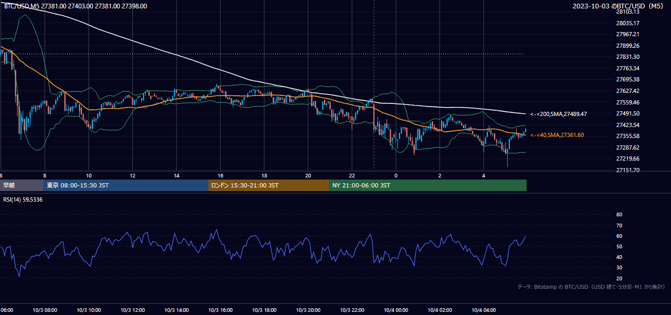The height and width of the screenshot is (315, 671).
Task: Click the 10/3 16:00 time label
Action: tap(220, 310)
